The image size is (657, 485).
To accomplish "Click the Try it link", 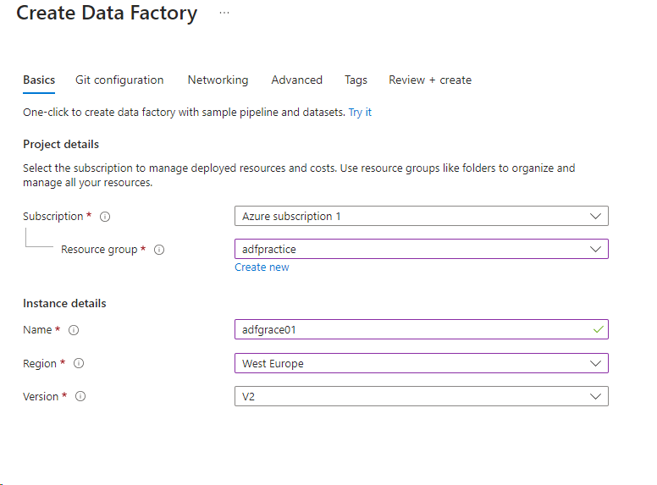I will click(360, 112).
